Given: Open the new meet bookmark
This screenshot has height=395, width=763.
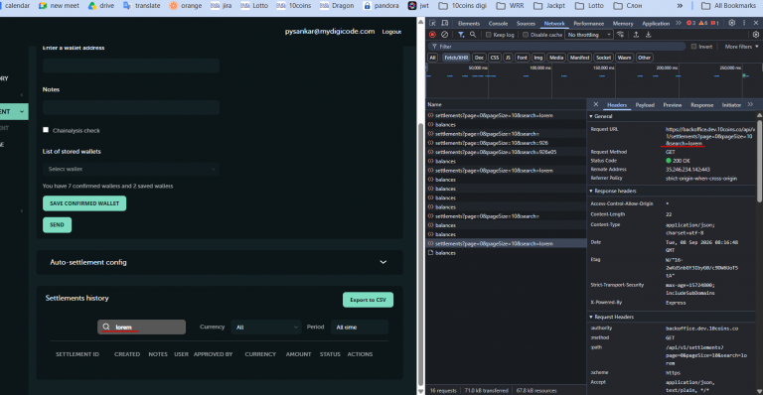Looking at the screenshot, I should pos(59,6).
